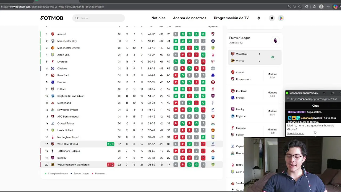Click the Manchester United crest in table

click(52, 48)
